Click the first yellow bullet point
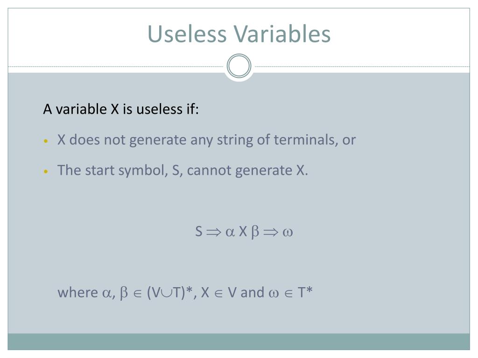478x358 pixels. [x=46, y=141]
